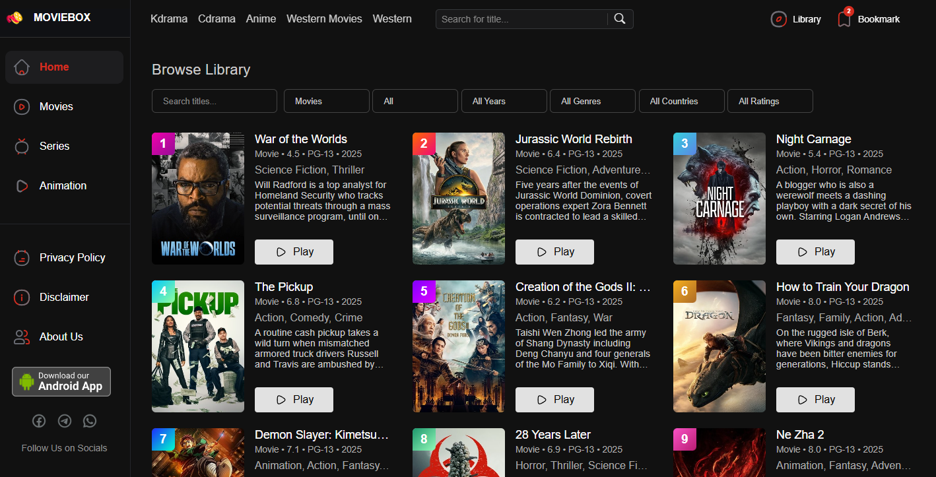Viewport: 936px width, 477px height.
Task: Click the 28 Years Later title
Action: coord(553,435)
